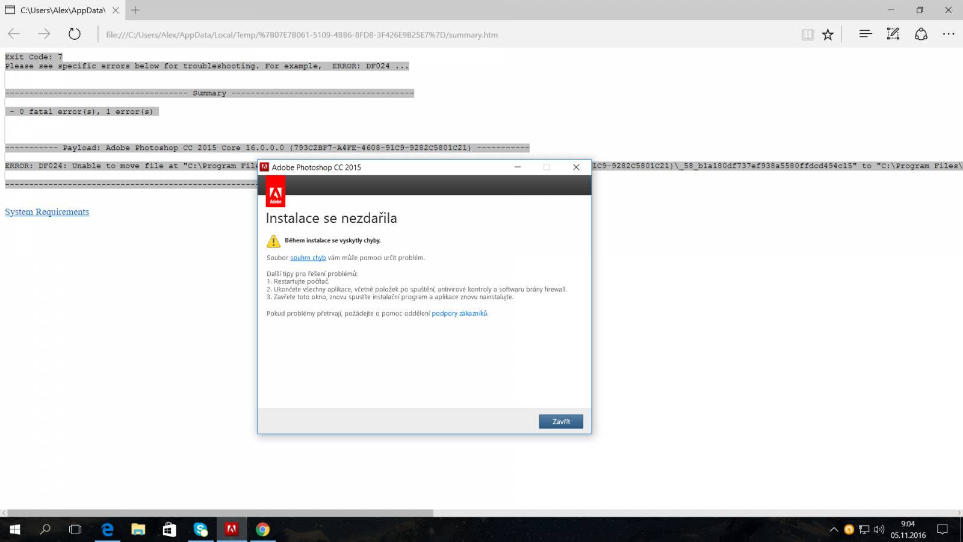The height and width of the screenshot is (542, 963).
Task: Click 'Během instalace se vyskytly chyby.' text
Action: pyautogui.click(x=333, y=240)
